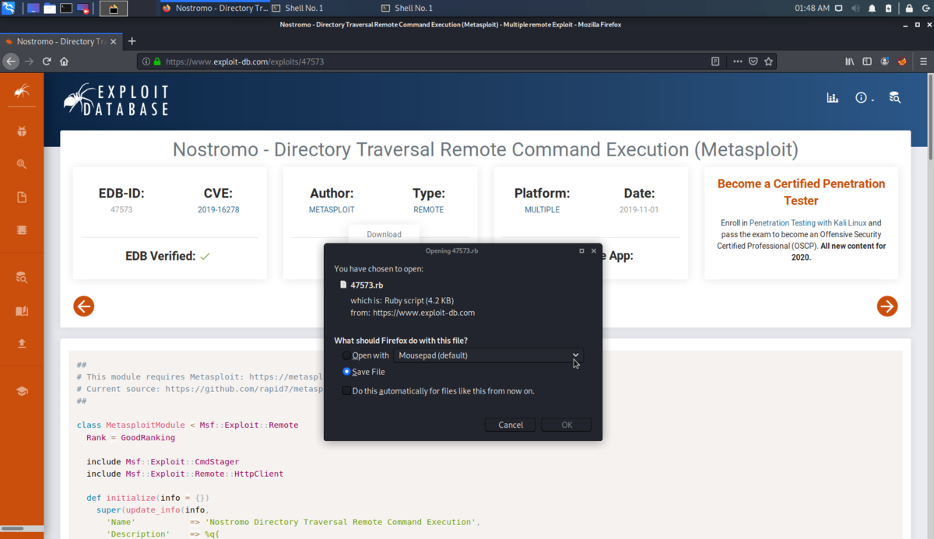Open a new Firefox tab
934x539 pixels.
pos(132,41)
